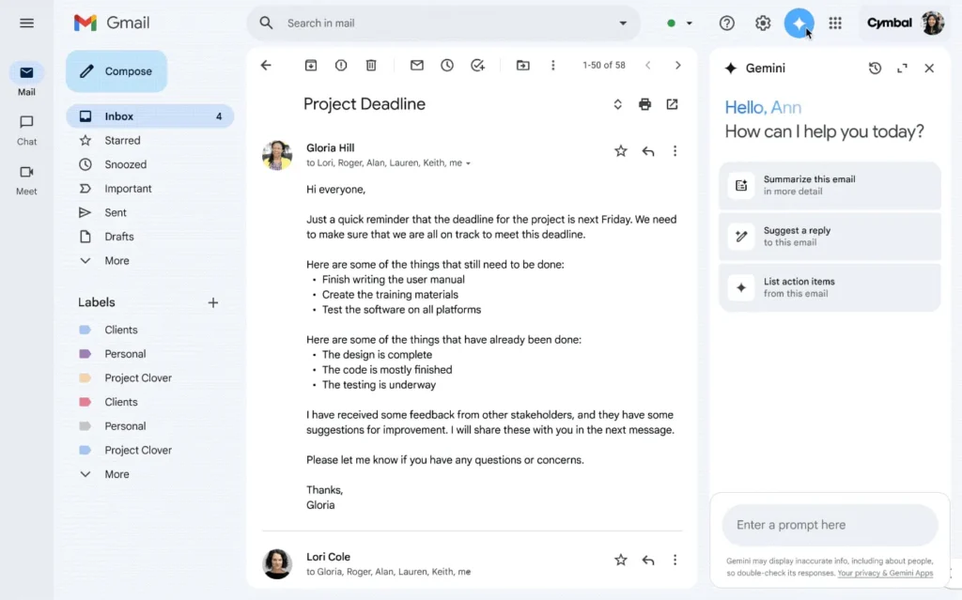The width and height of the screenshot is (962, 600).
Task: Star Lori Cole's reply
Action: tap(620, 559)
